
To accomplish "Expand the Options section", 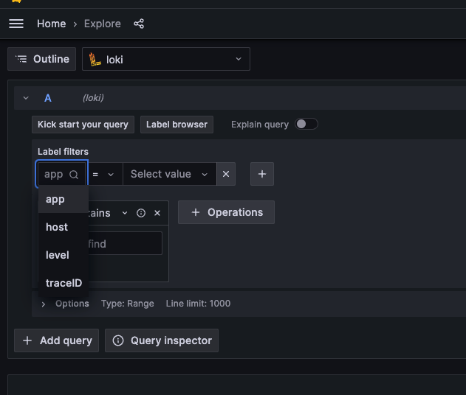I will pos(43,304).
